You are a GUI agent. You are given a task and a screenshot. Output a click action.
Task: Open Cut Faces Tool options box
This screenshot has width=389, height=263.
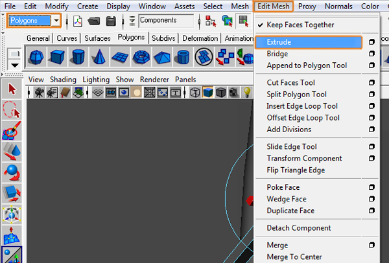(371, 82)
